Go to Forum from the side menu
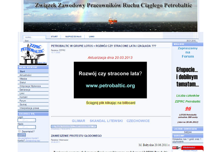218x152 pixels. pos(23,101)
